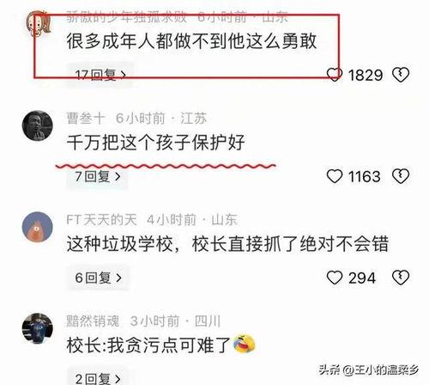Like the 曹叁十 comment with 1163 likes
This screenshot has width=429, height=385.
pyautogui.click(x=335, y=176)
